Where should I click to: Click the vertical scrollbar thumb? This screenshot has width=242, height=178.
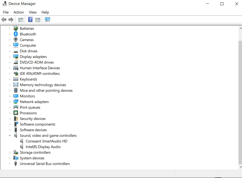[x=240, y=103]
